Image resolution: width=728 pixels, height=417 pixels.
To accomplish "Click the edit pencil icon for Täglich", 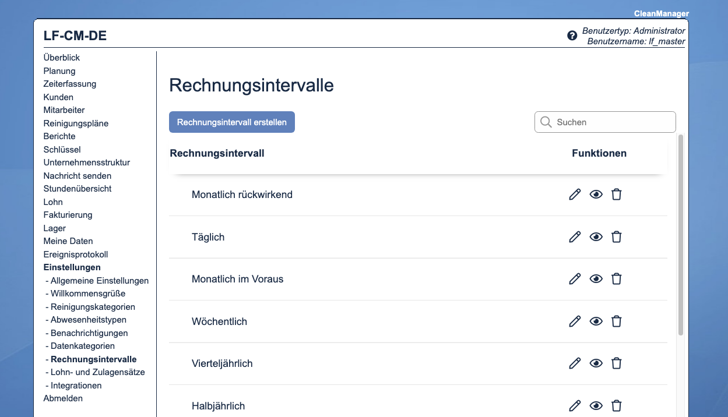I will pos(575,236).
